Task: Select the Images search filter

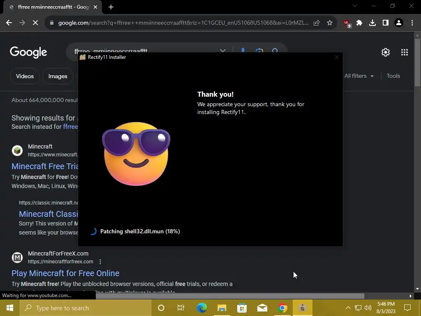Action: 58,76
